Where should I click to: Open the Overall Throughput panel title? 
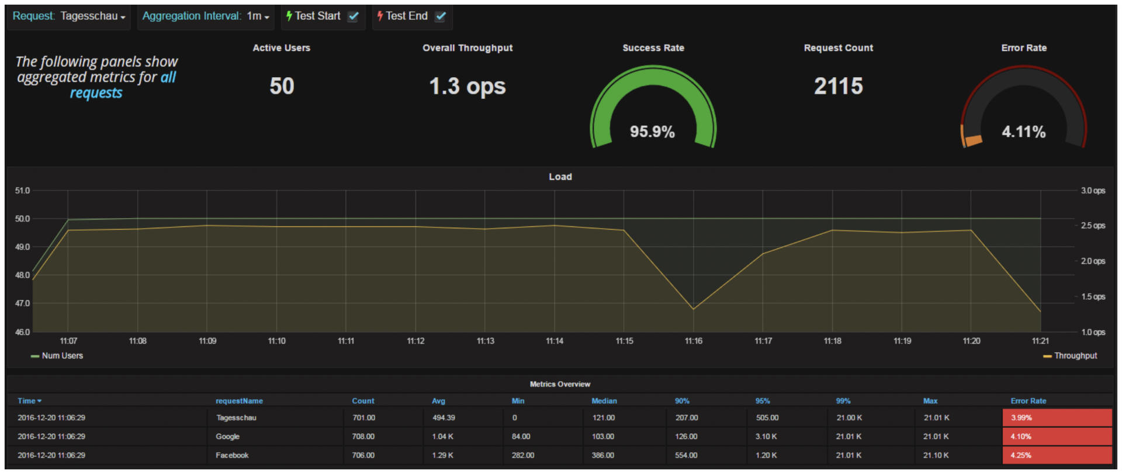467,48
